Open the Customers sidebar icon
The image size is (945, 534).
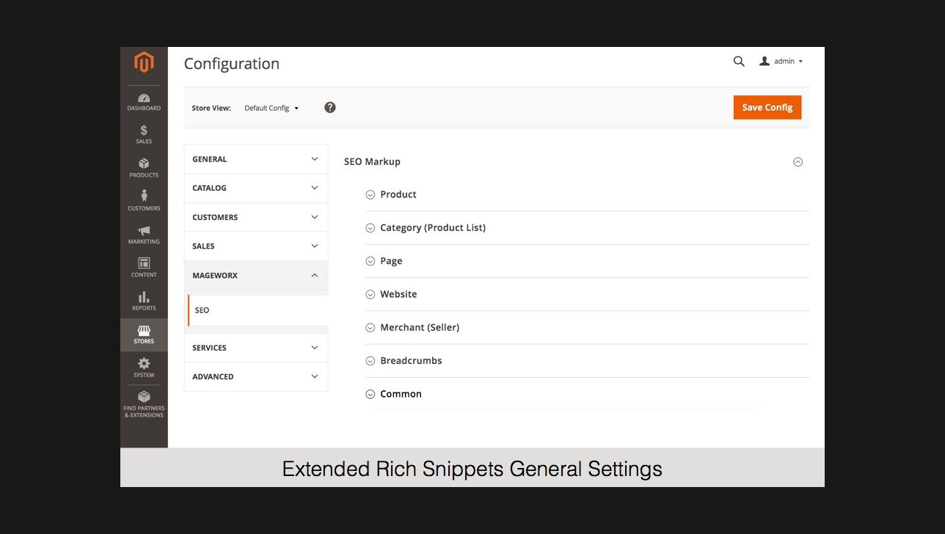click(144, 200)
